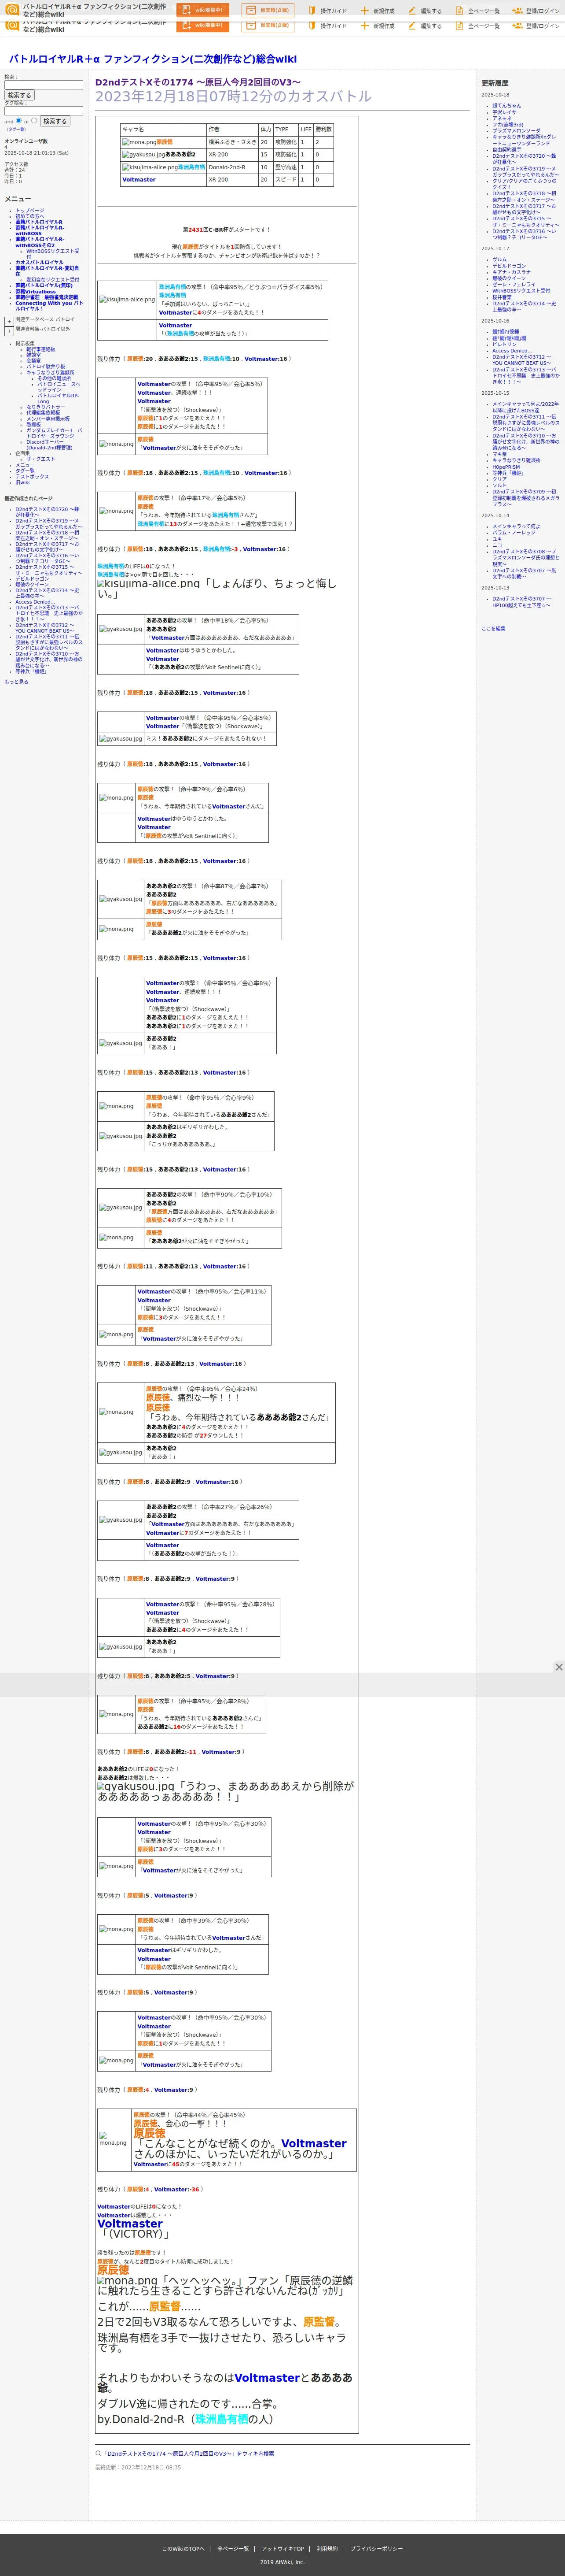565x2576 pixels.
Task: Open ザ・クエスト link under 企画集
Action: pos(41,459)
